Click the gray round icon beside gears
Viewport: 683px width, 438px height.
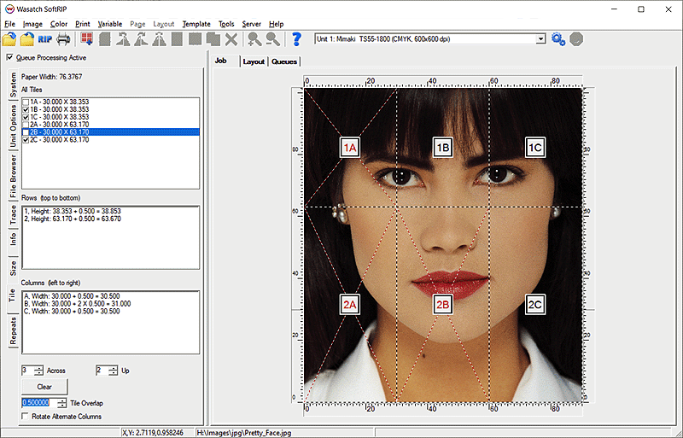[577, 39]
